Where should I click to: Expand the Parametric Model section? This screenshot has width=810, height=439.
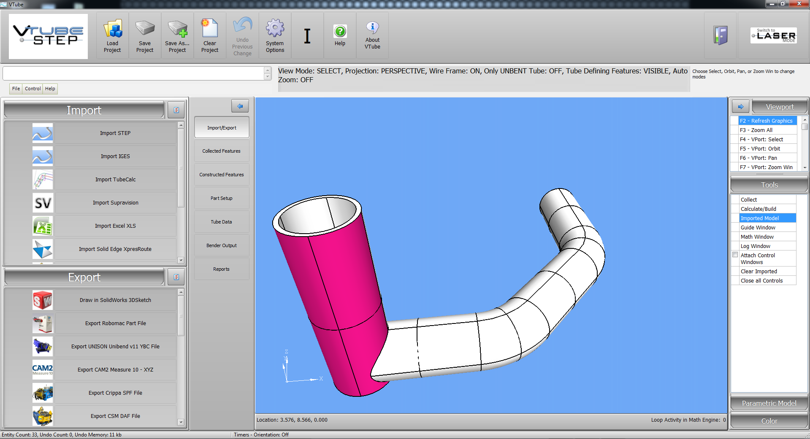coord(769,403)
